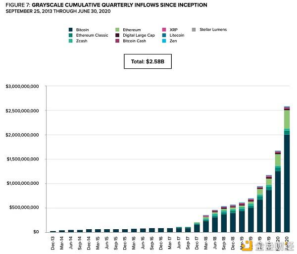Click the Bitcoin legend color swatch
This screenshot has width=297, height=254.
point(71,30)
